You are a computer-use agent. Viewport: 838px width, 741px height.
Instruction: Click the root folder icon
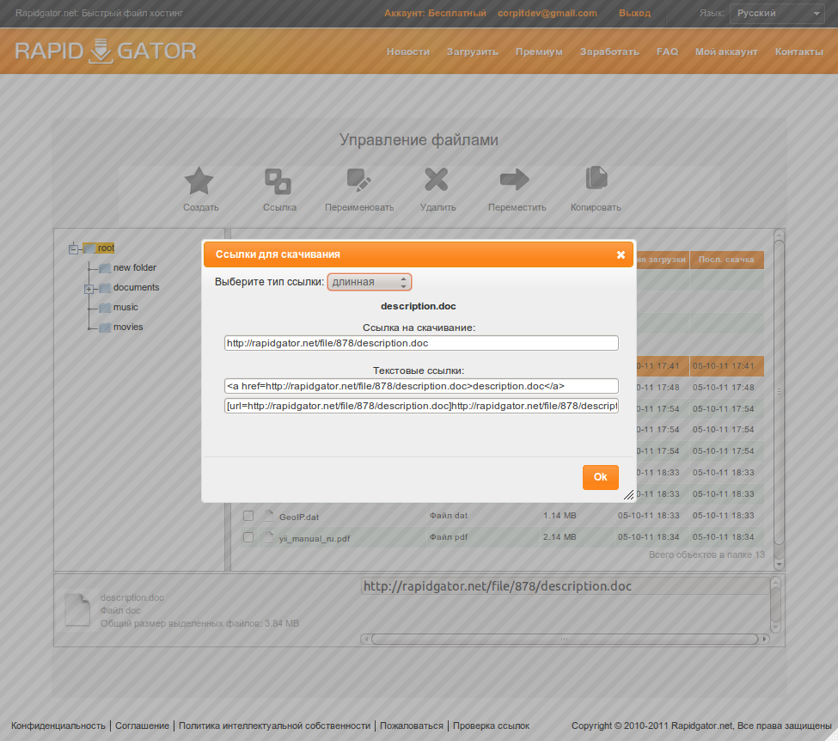(x=89, y=248)
